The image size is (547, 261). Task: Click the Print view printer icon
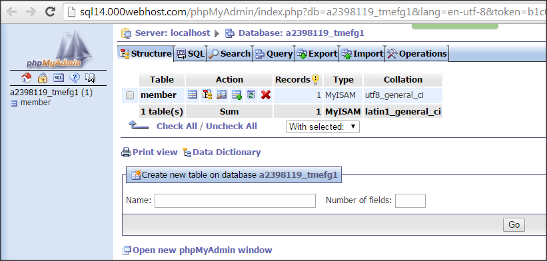coord(126,152)
